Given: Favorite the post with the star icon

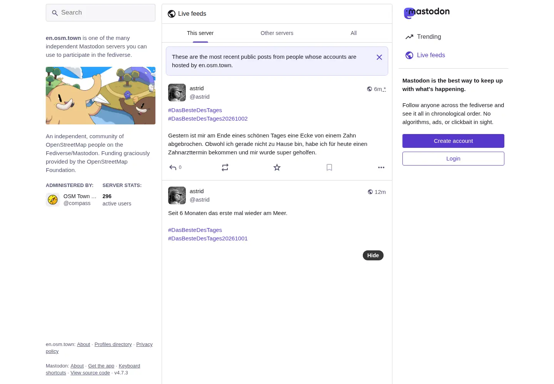Looking at the screenshot, I should [x=277, y=167].
